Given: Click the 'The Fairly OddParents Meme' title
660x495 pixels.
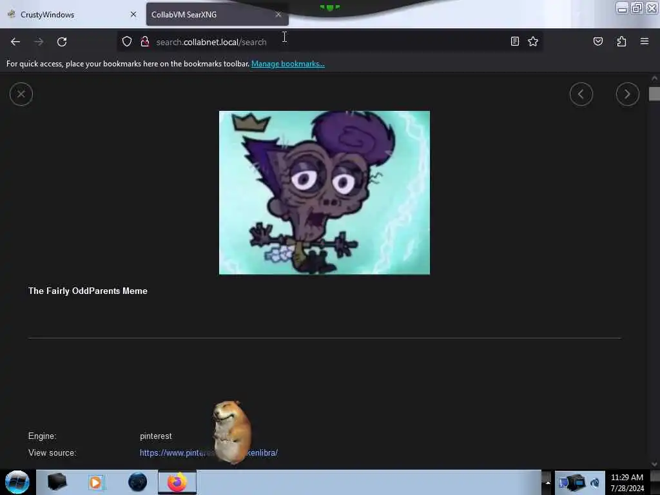Looking at the screenshot, I should click(x=88, y=291).
